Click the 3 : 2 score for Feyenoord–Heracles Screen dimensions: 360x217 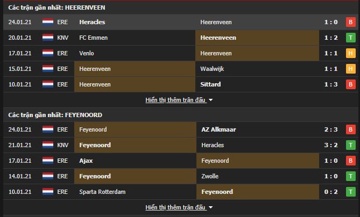331,145
